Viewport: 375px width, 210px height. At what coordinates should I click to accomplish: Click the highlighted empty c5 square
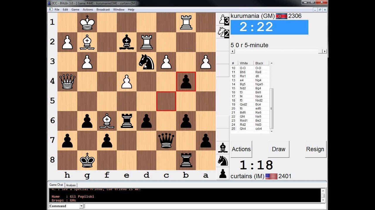pyautogui.click(x=166, y=101)
